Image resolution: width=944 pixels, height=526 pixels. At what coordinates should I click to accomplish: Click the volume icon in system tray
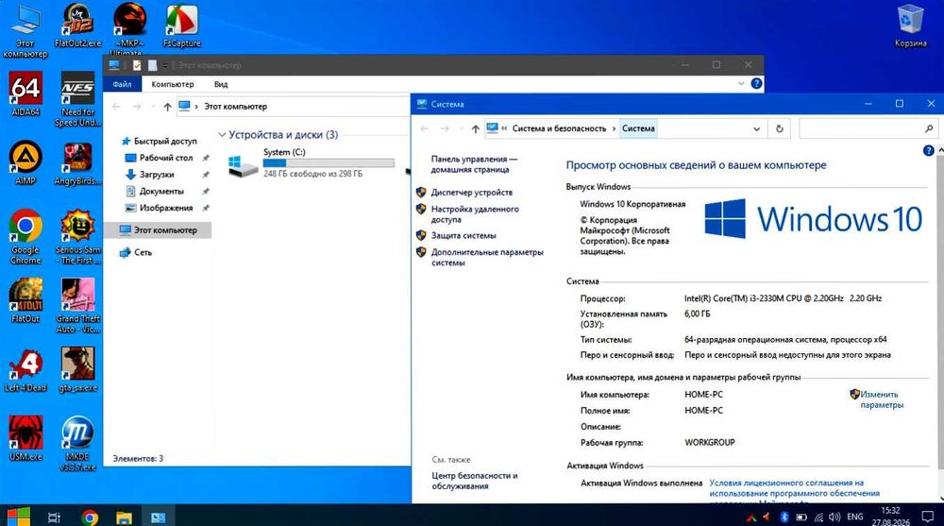click(834, 517)
